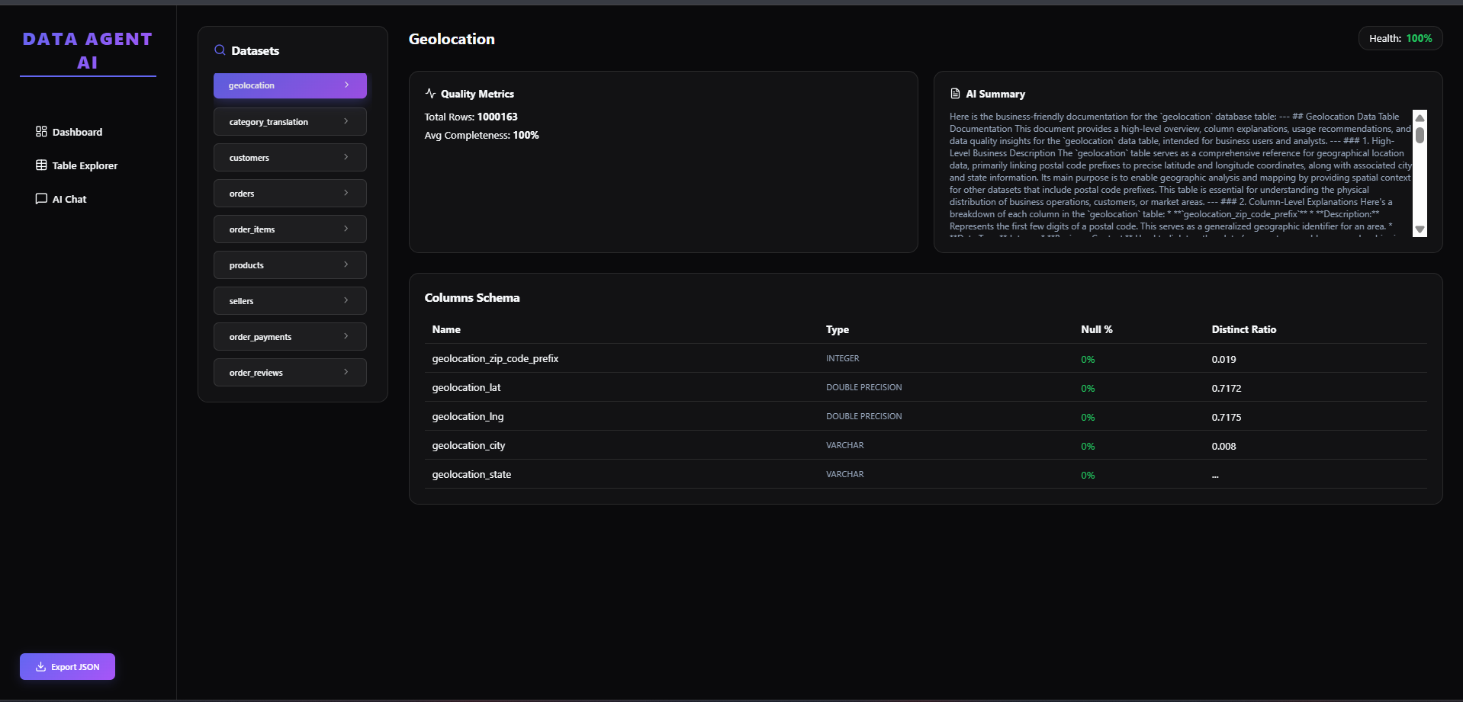
Task: Choose the order_items dataset
Action: [290, 229]
